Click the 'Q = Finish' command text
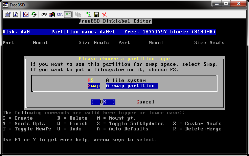This screenshot has width=249, height=156. coord(72,123)
